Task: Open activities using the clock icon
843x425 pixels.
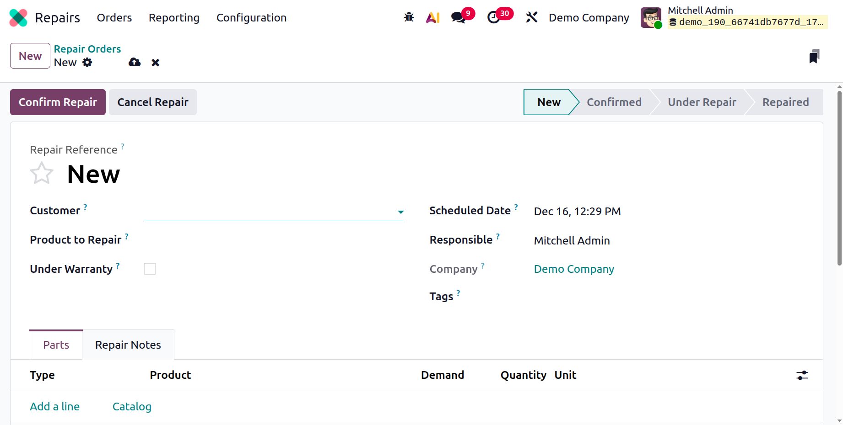Action: 494,17
